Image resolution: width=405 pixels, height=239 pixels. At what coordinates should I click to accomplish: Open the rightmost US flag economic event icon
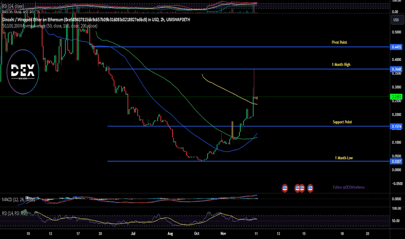(310, 188)
